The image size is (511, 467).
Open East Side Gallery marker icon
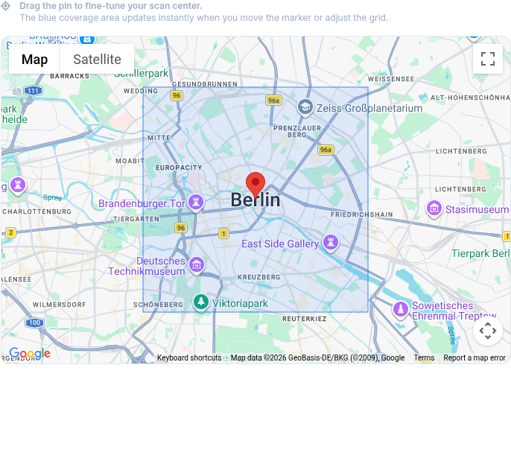331,243
